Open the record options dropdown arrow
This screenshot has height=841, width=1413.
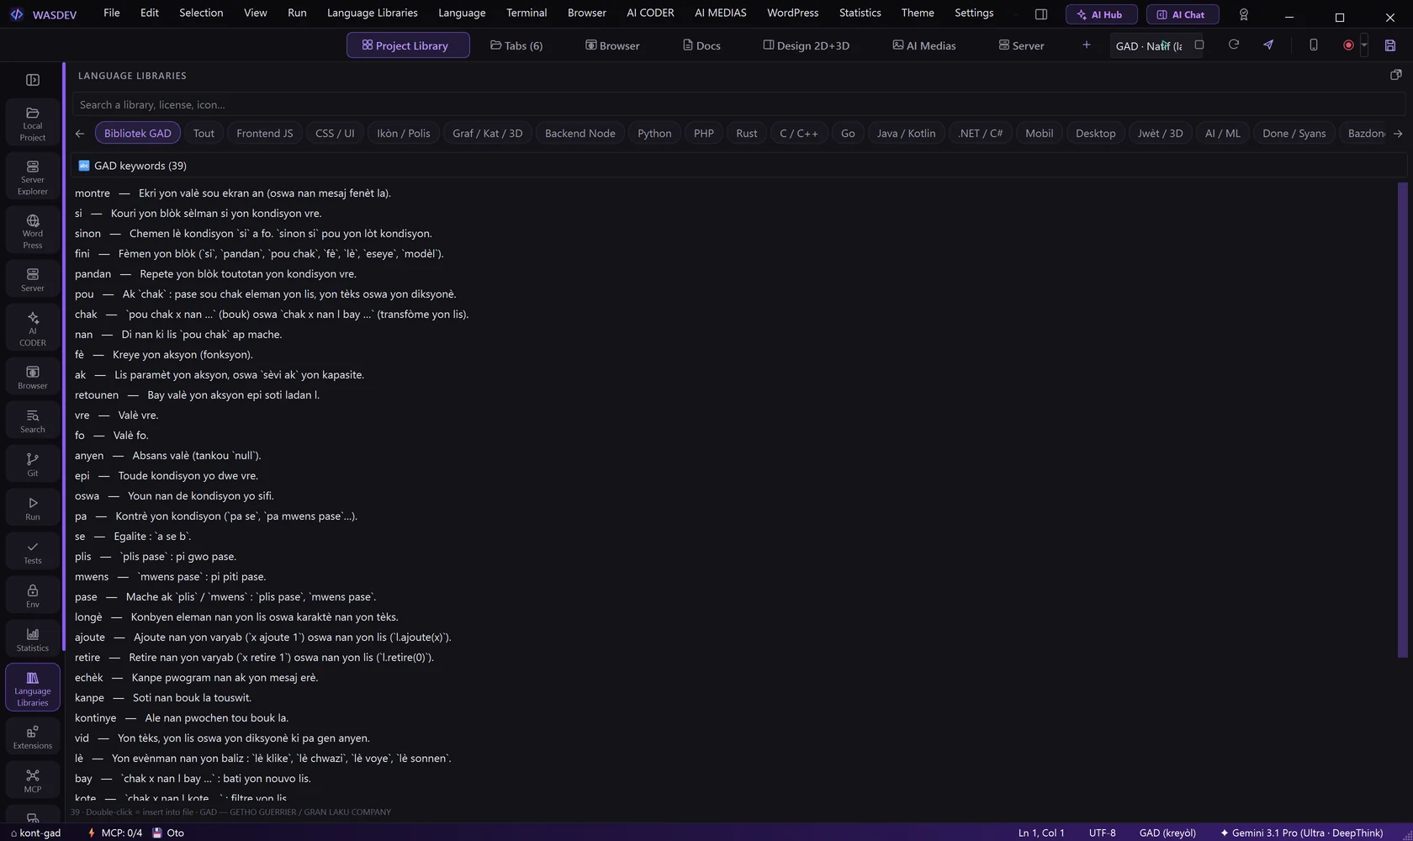point(1364,45)
